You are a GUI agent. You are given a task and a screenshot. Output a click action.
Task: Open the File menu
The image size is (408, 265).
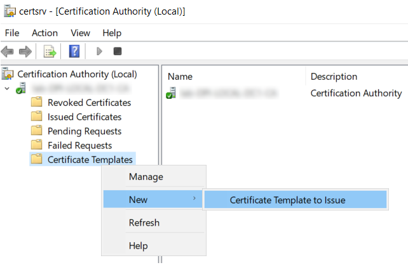point(12,33)
